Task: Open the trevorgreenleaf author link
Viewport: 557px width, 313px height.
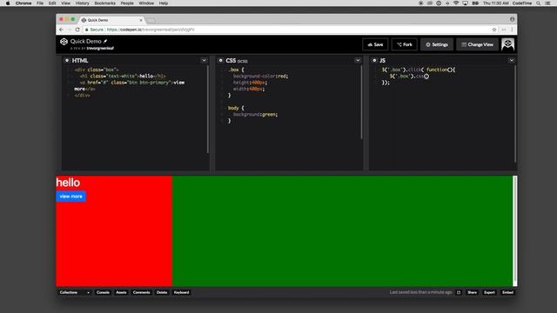Action: click(100, 49)
